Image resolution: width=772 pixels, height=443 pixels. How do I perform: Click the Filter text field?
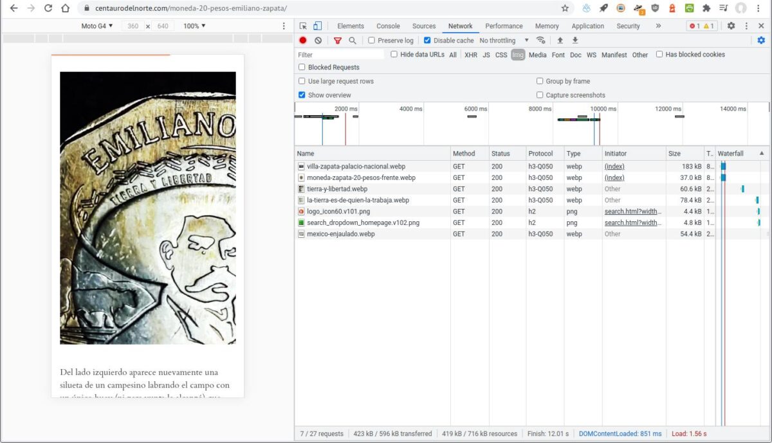(x=340, y=55)
